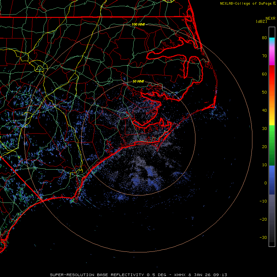Image resolution: width=277 pixels, height=277 pixels.
Task: Click the 10 dBZ scale value
Action: (x=264, y=165)
